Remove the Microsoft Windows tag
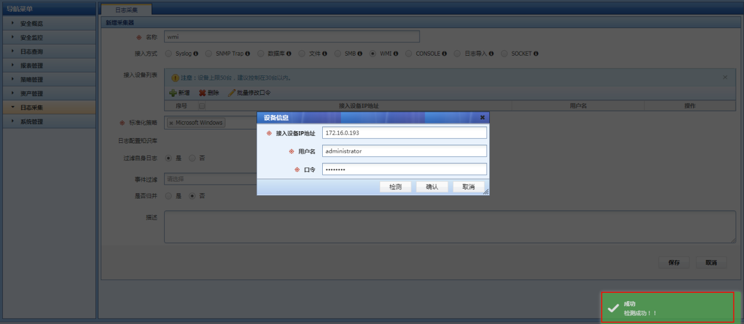 click(x=171, y=123)
